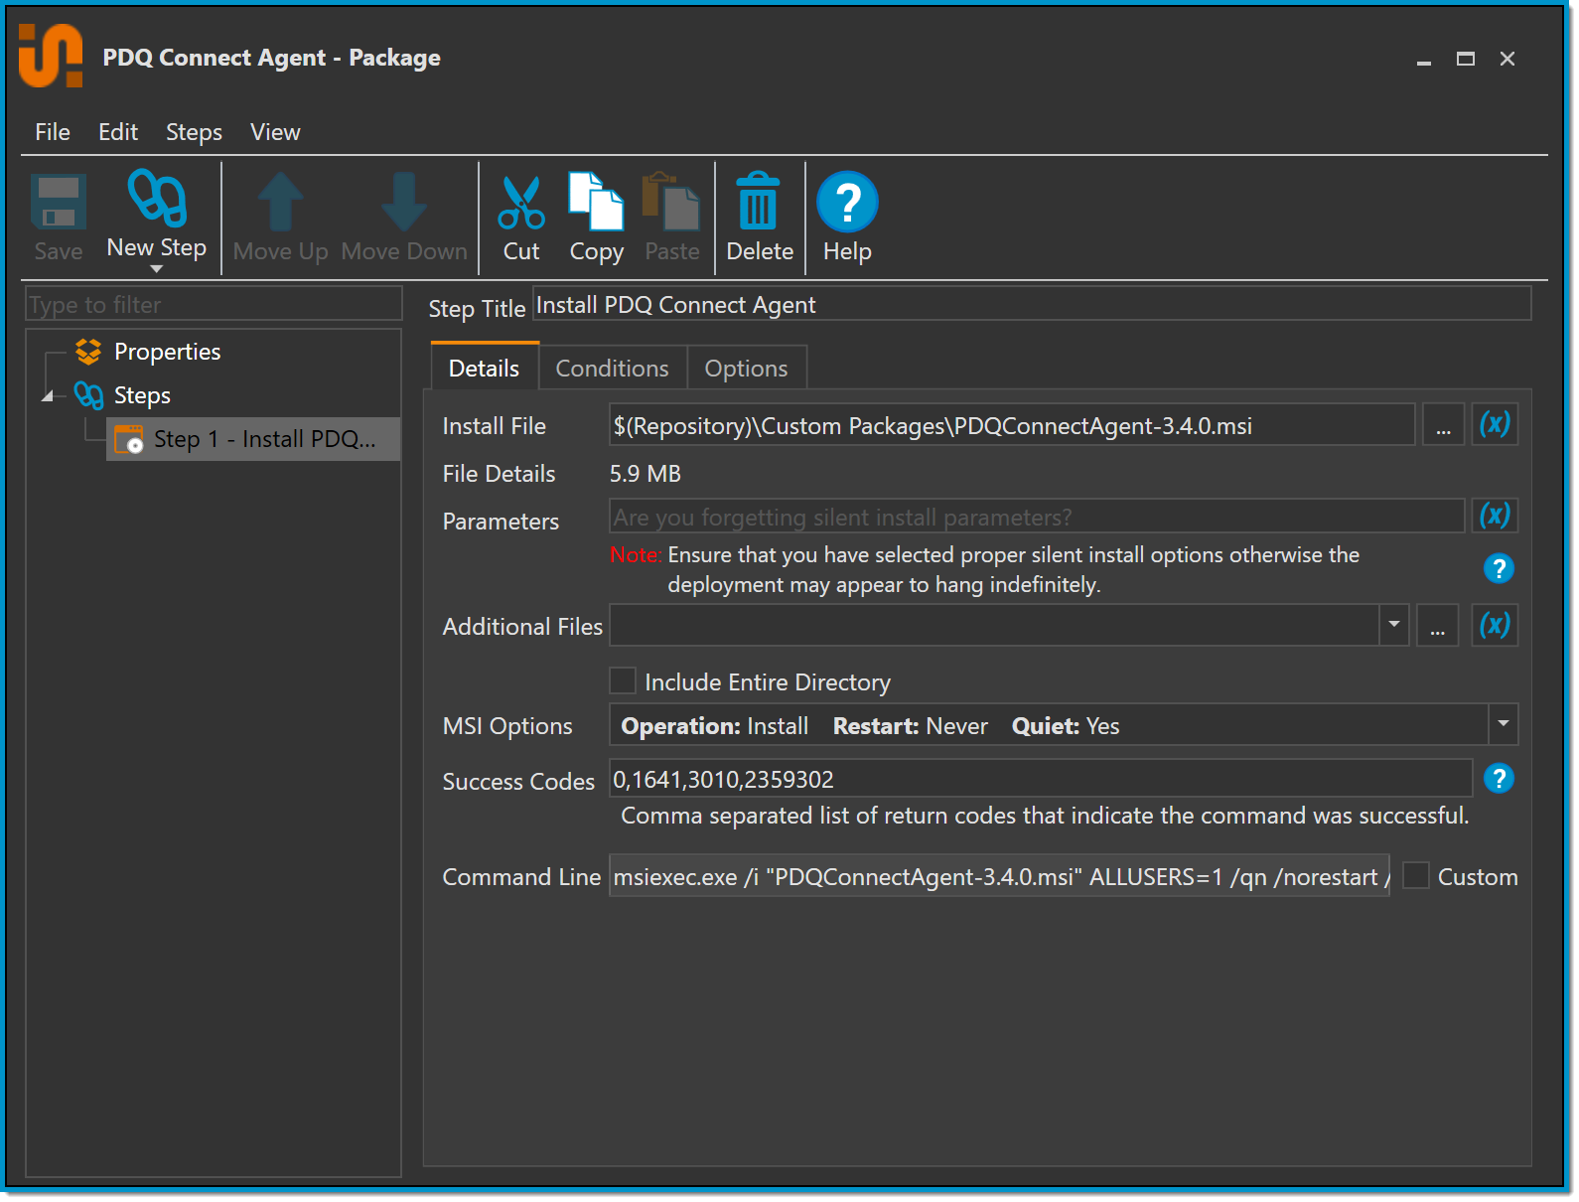Click the Paste clipboard icon
Viewport: 1579px width, 1202px height.
click(x=671, y=202)
